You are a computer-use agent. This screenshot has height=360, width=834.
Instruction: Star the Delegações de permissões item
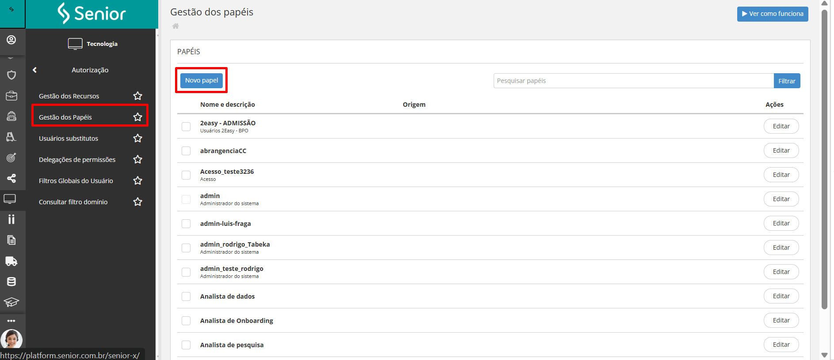tap(138, 159)
